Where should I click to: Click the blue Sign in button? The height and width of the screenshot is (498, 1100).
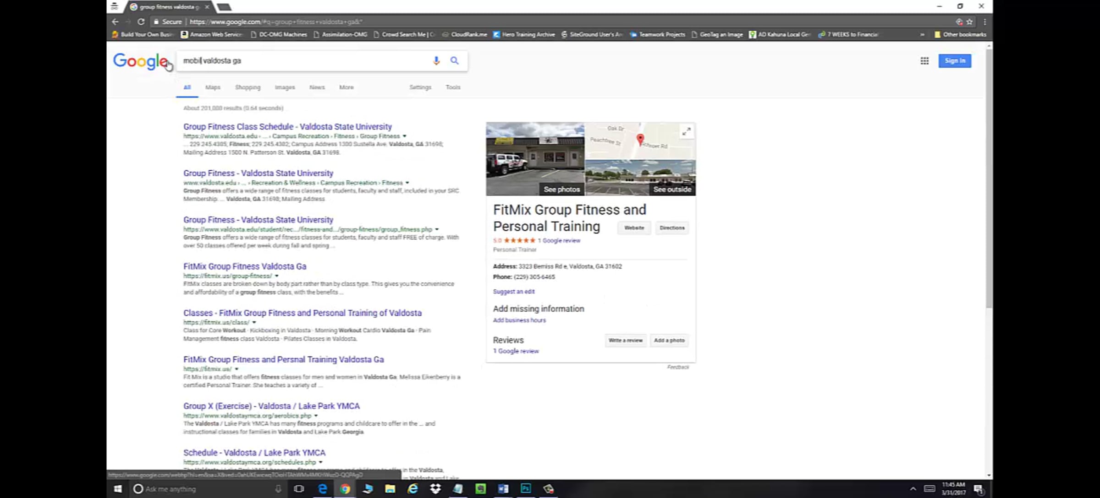(x=955, y=61)
